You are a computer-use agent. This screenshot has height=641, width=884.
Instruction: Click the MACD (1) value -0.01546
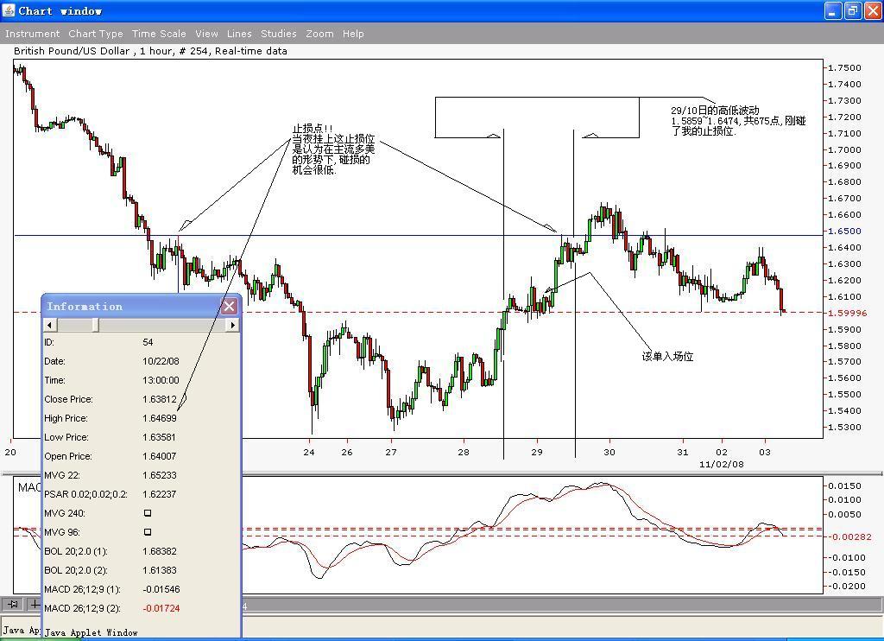161,590
